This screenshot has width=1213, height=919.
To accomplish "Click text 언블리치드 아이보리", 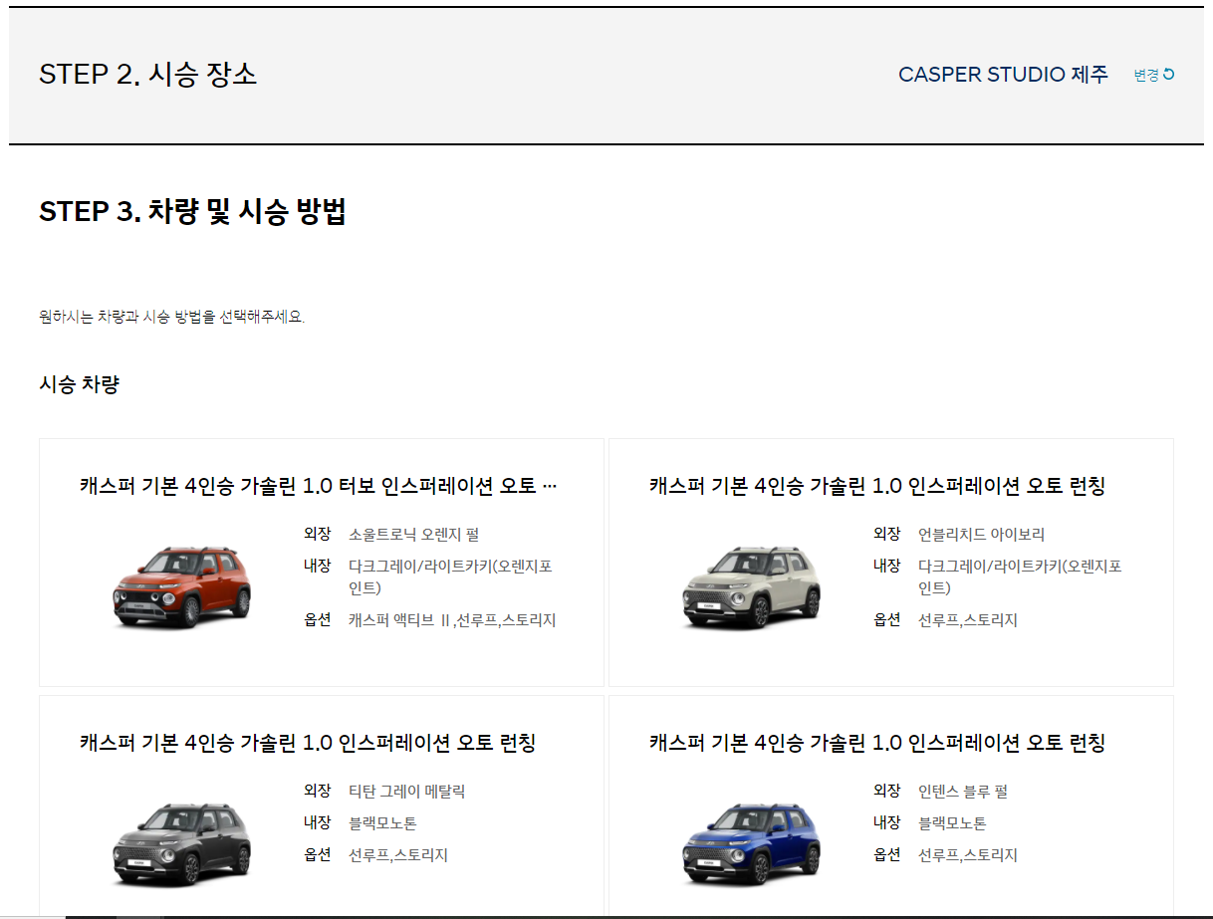I will click(x=982, y=535).
